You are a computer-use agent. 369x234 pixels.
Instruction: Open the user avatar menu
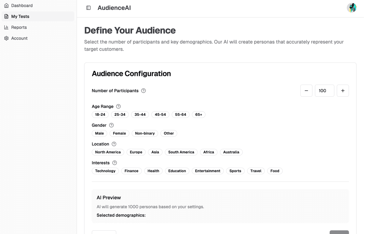pyautogui.click(x=352, y=8)
